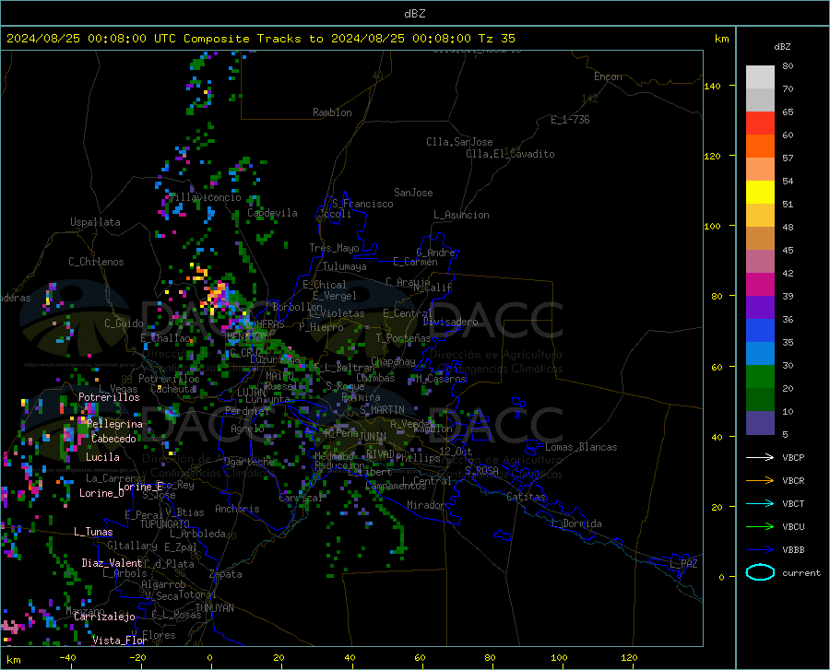This screenshot has width=830, height=670.
Task: Click the Capdevila map label
Action: click(x=272, y=213)
